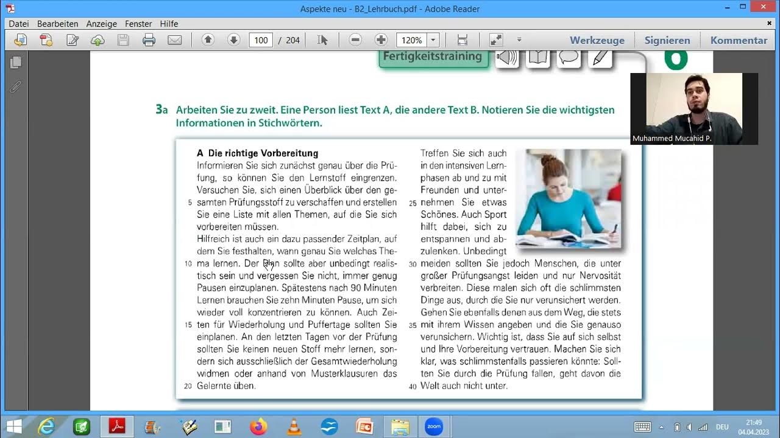Open the Windows Start button
Viewport: 780px width, 438px height.
pos(13,426)
